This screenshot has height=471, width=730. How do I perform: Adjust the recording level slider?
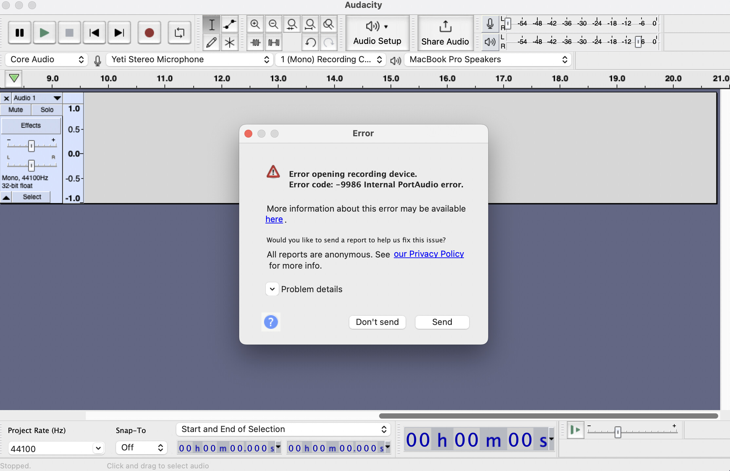click(x=508, y=24)
